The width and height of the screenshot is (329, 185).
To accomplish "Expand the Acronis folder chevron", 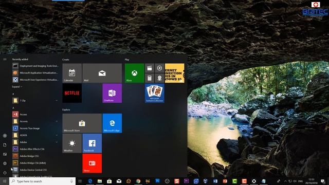I will 57,121.
